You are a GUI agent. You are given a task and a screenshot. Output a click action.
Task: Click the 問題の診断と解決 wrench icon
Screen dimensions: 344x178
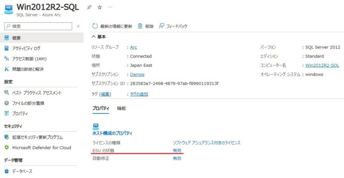(x=7, y=69)
